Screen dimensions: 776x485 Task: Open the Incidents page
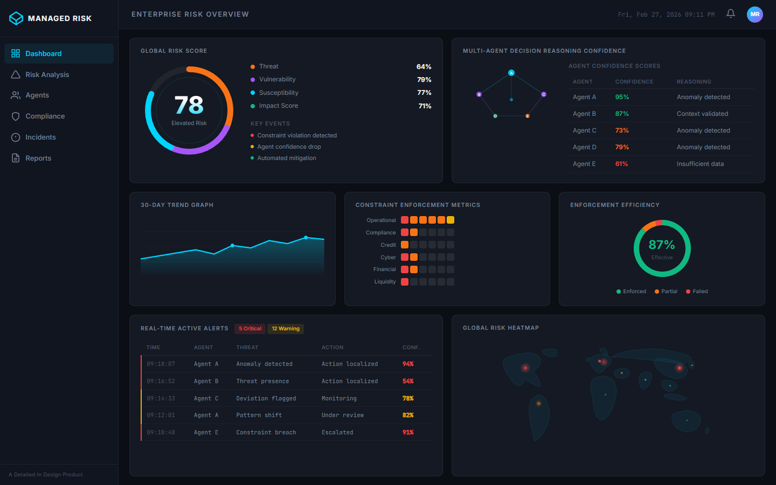pos(59,137)
